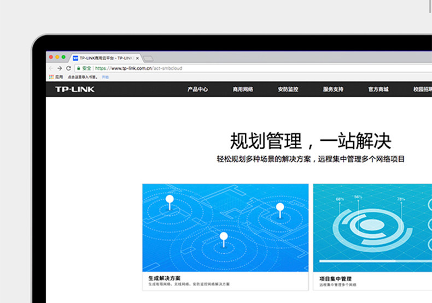Go to 服务支持 nav item

point(333,90)
